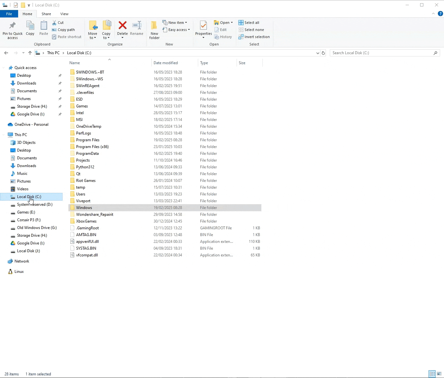The image size is (444, 378).
Task: Expand the Easy access dropdown
Action: click(x=176, y=30)
